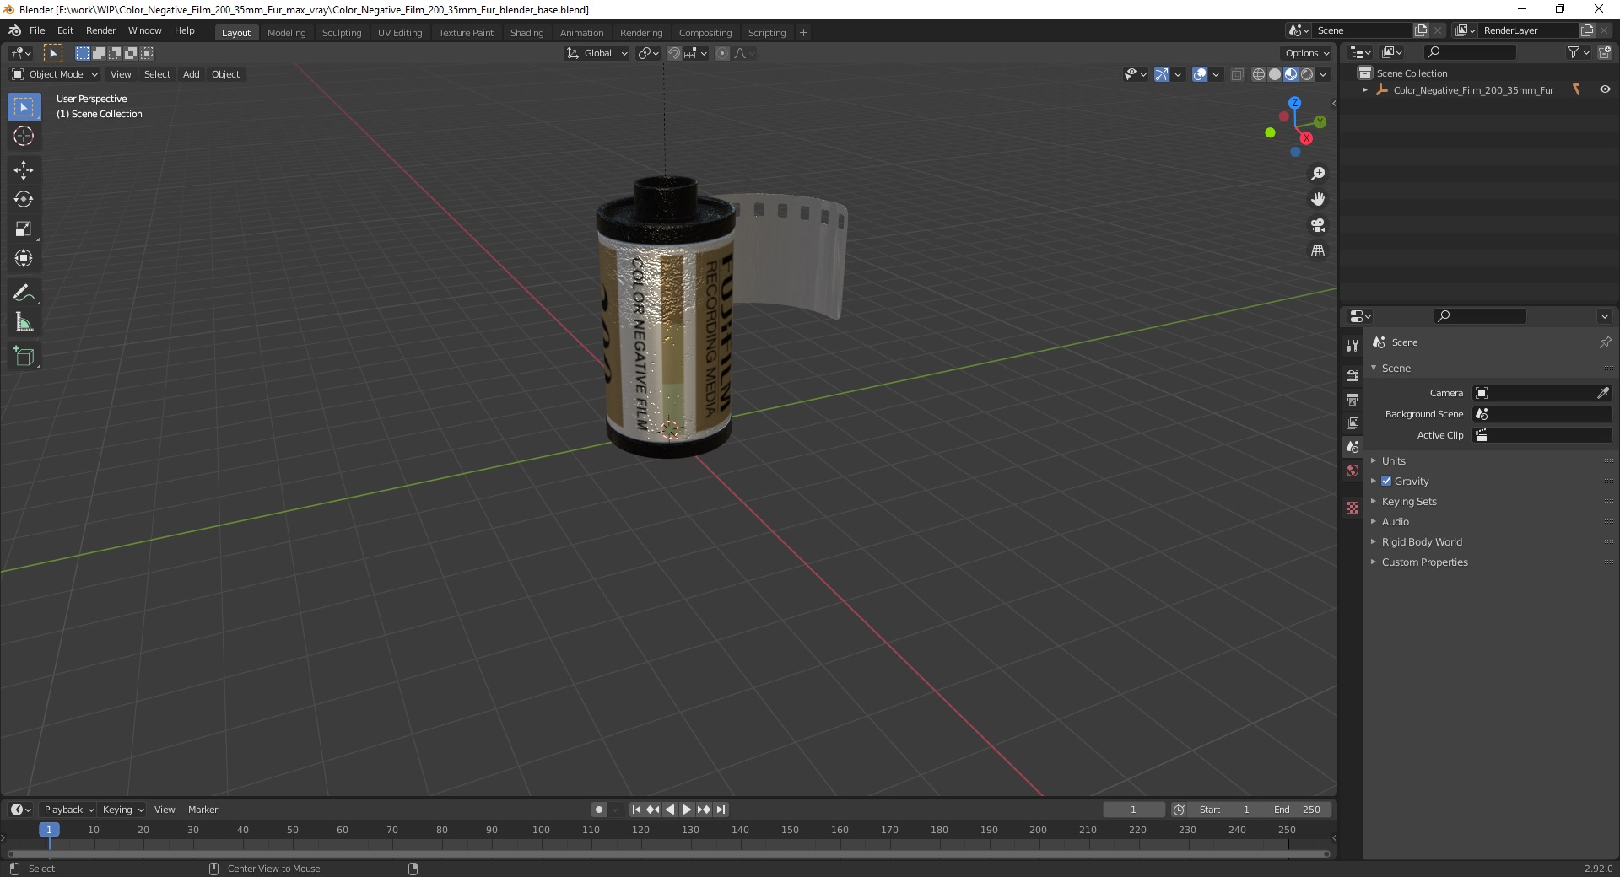Play the animation forward
Screen dimensions: 1620x877
click(x=686, y=810)
